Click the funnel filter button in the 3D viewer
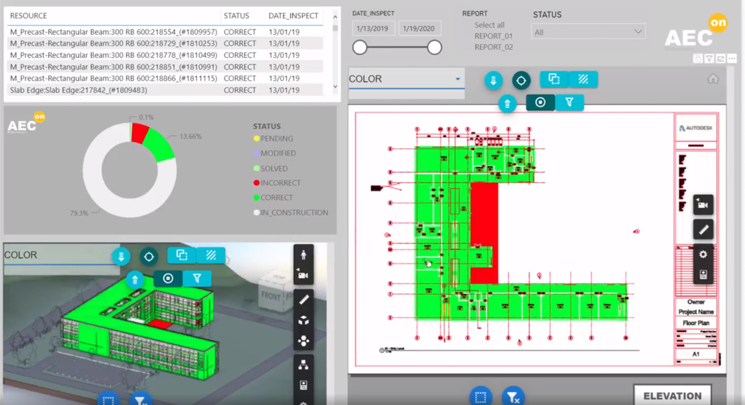The height and width of the screenshot is (405, 745). coord(197,278)
